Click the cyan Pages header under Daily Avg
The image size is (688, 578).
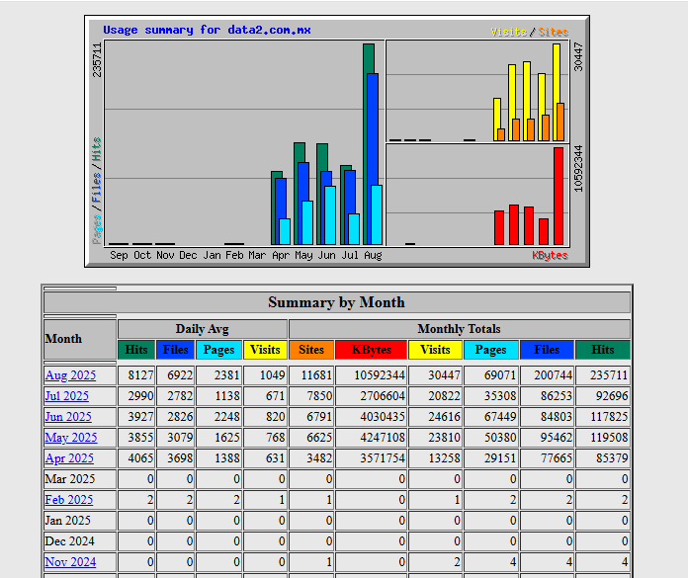218,350
